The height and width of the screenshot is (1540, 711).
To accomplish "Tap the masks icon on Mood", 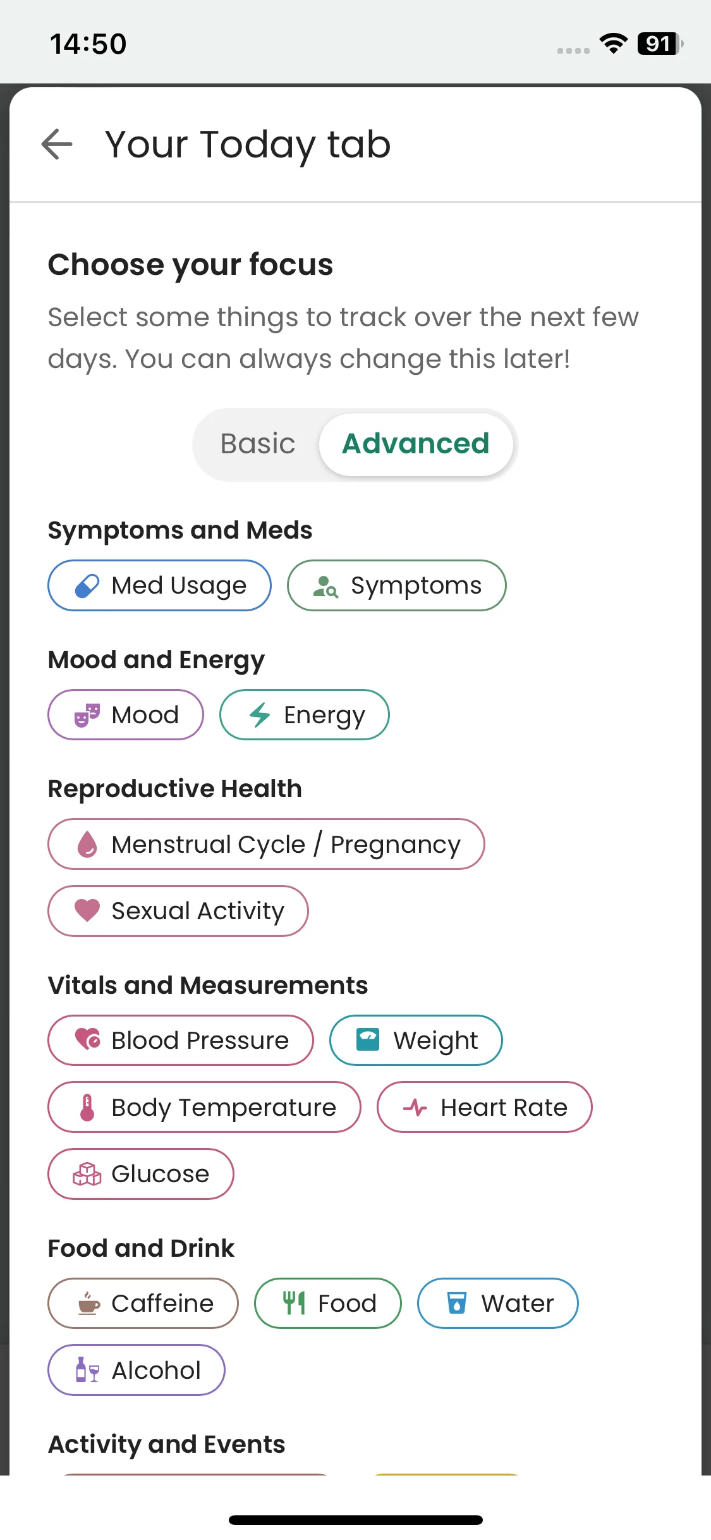I will pos(87,716).
